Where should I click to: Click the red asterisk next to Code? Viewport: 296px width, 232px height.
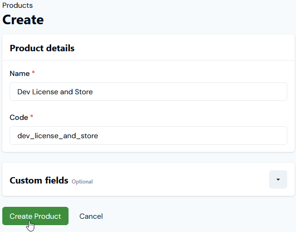(32, 117)
